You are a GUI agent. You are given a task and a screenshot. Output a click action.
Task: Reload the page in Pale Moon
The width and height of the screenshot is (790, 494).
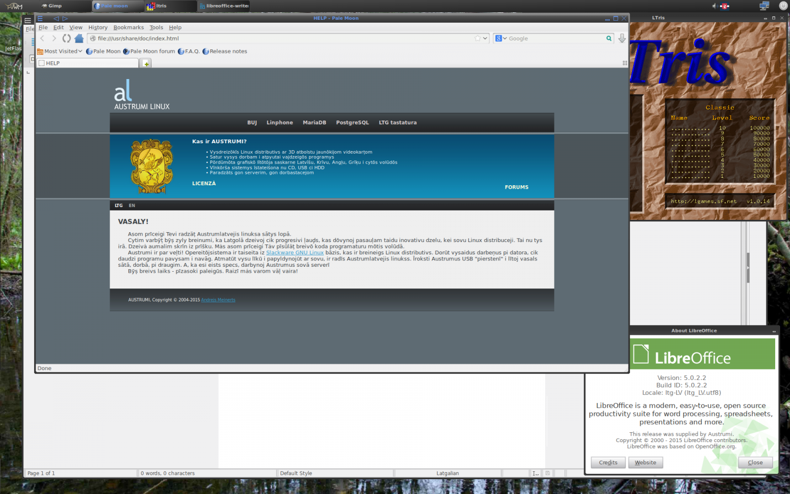67,39
